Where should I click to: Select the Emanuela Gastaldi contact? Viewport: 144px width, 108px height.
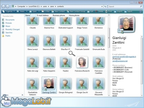pos(82,43)
